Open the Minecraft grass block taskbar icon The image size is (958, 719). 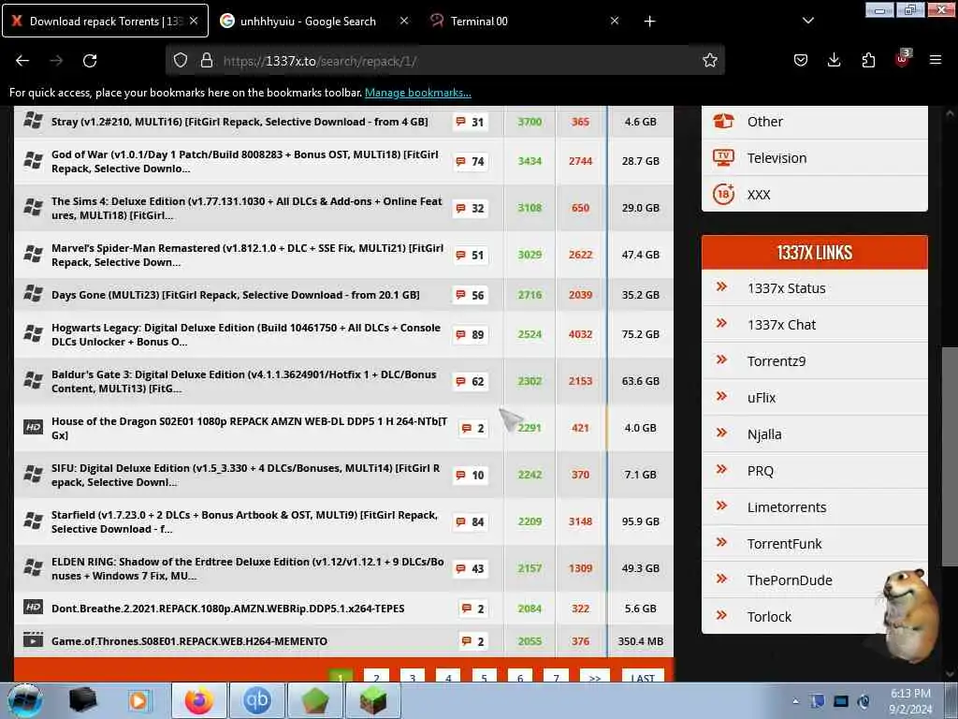click(x=373, y=700)
